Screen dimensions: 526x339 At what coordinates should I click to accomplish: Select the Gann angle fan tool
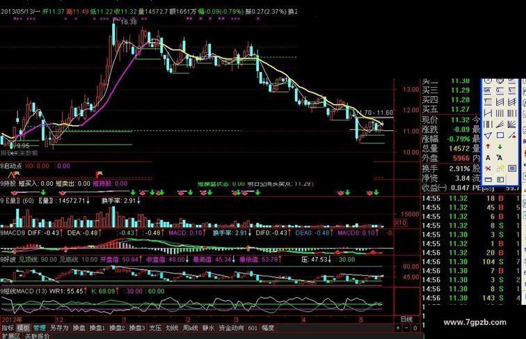click(x=511, y=125)
